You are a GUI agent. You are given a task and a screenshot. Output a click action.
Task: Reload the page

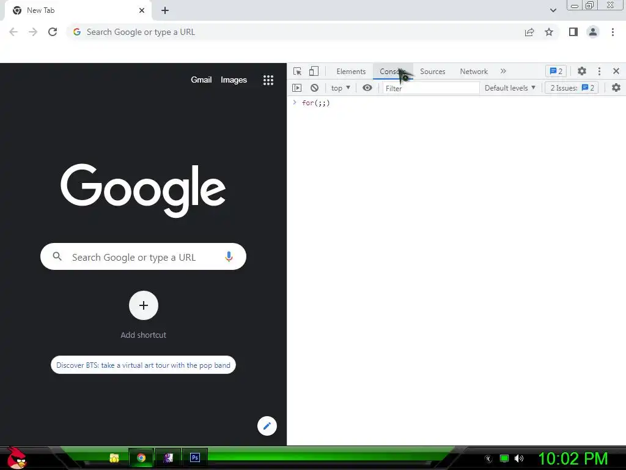coord(53,32)
